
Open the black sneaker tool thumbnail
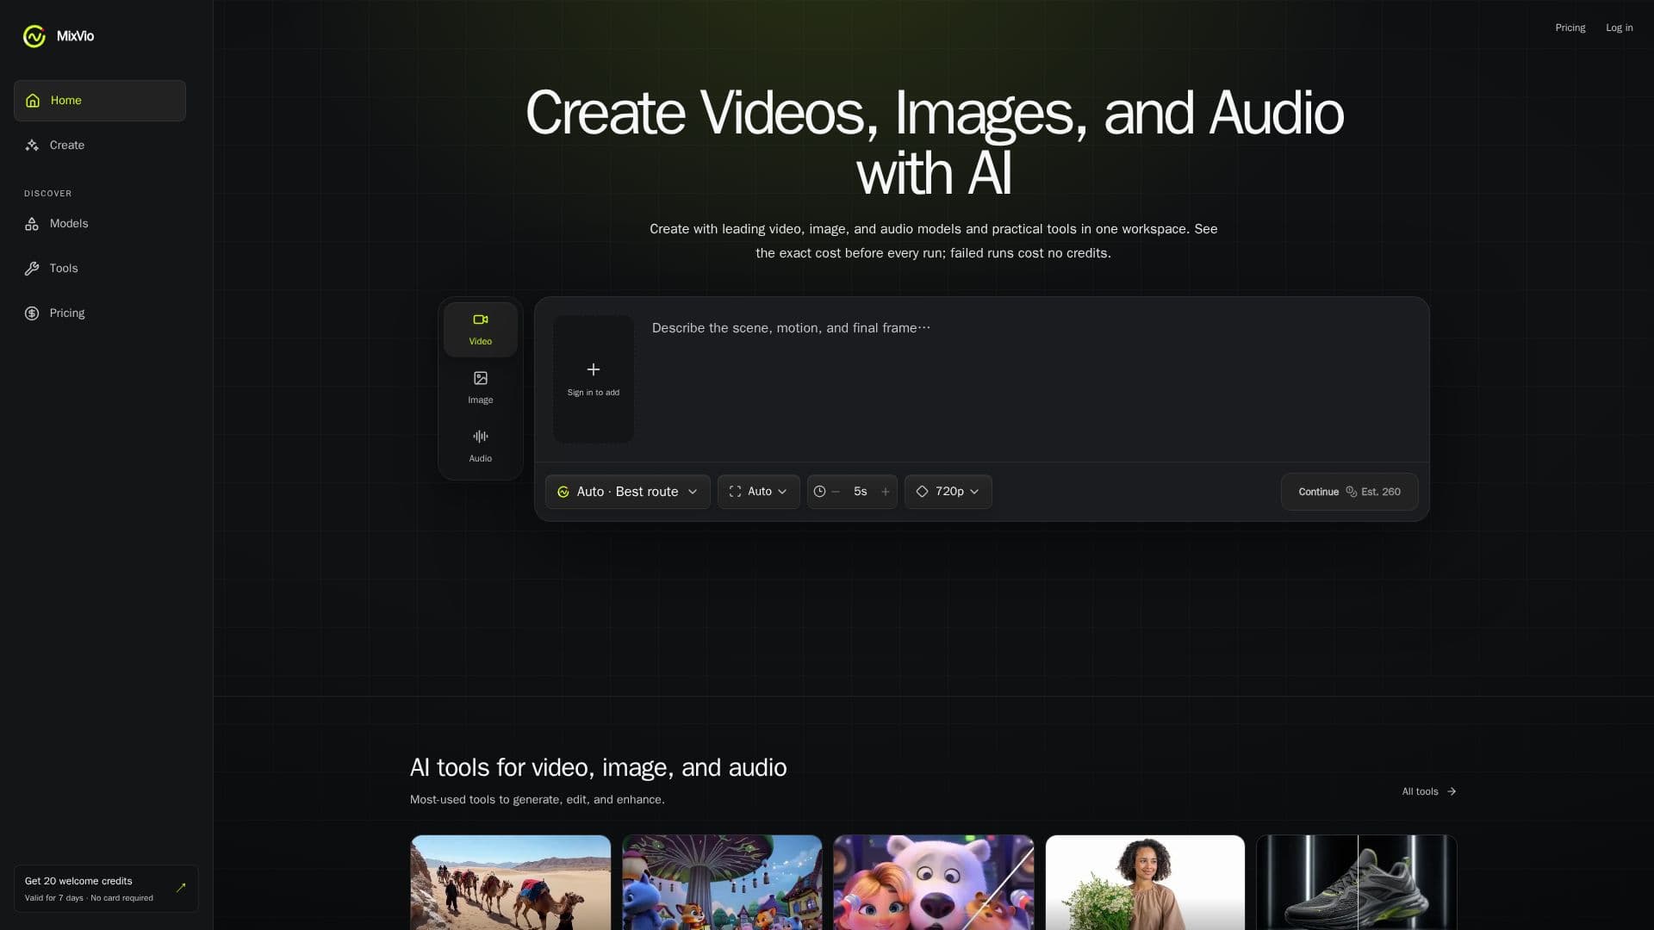pos(1357,883)
